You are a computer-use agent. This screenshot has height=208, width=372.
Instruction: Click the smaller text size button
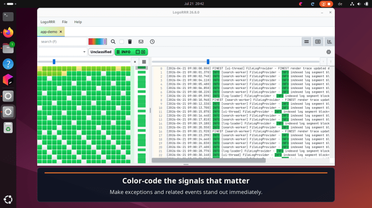[323, 62]
